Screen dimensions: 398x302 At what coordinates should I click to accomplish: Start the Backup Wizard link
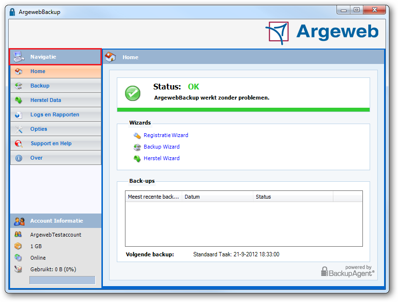pyautogui.click(x=162, y=147)
